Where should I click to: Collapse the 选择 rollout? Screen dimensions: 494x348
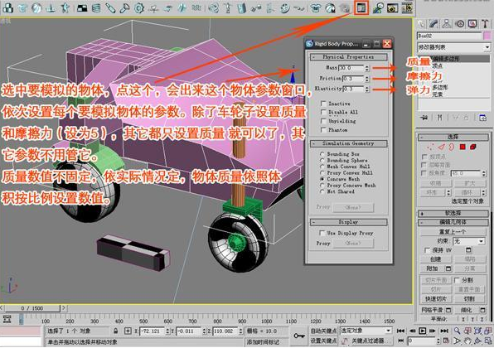point(453,137)
